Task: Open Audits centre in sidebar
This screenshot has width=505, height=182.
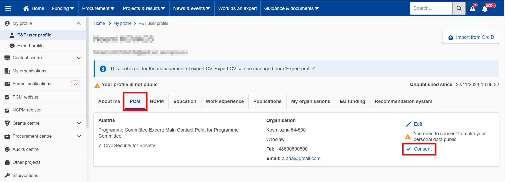Action: (x=43, y=149)
